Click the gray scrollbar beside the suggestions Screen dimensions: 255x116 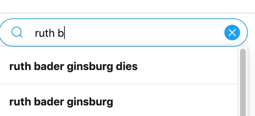tap(243, 82)
